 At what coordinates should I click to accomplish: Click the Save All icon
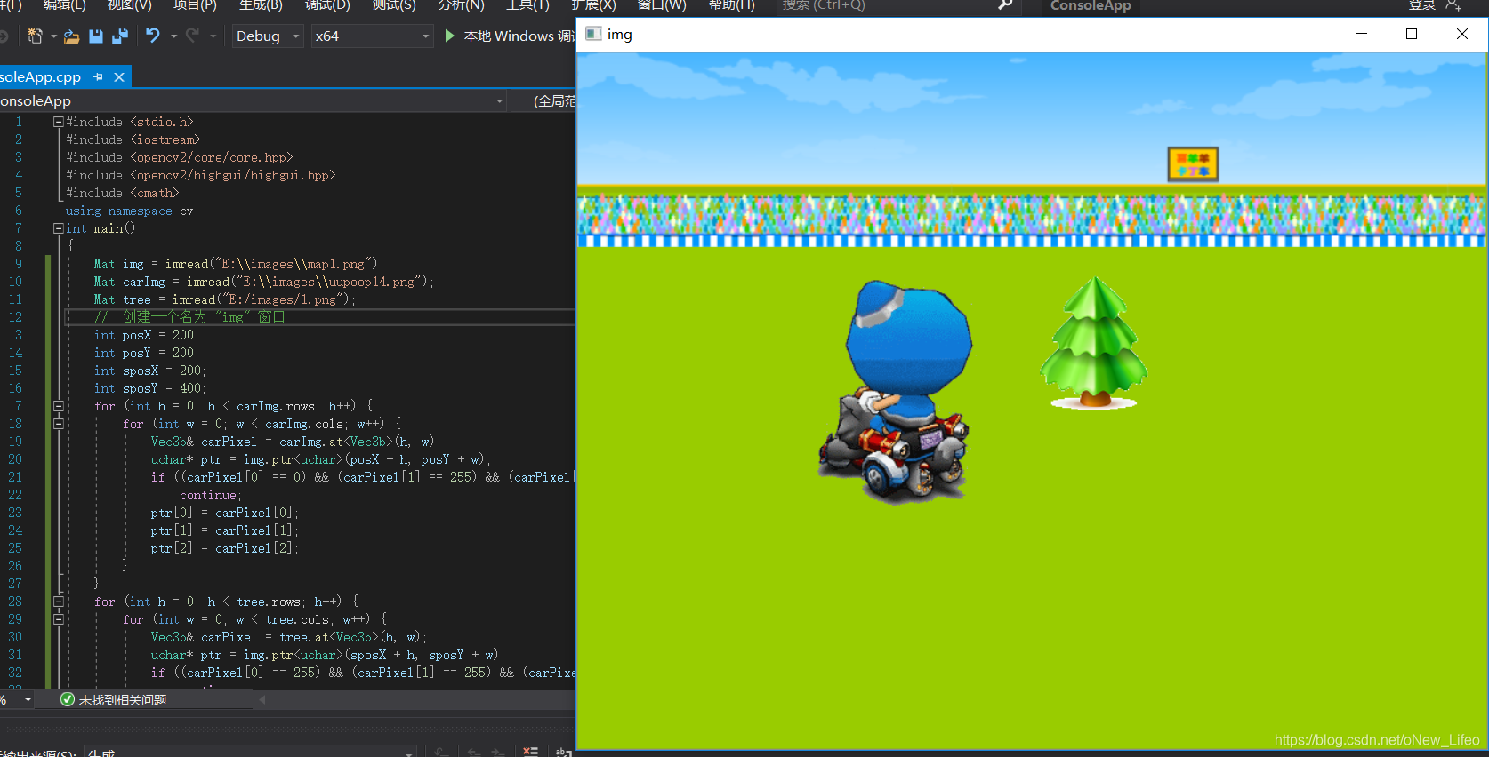click(x=120, y=36)
